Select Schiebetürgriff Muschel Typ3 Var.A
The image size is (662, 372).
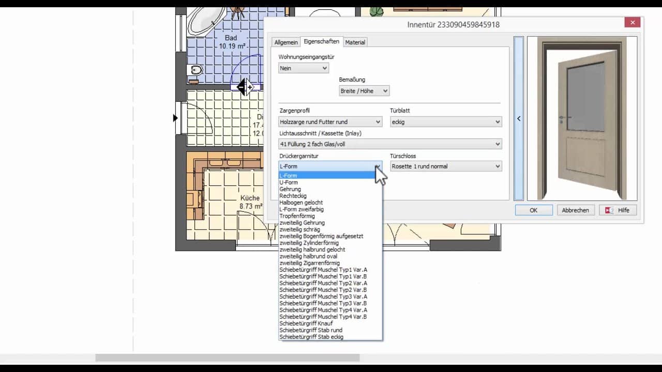pos(330,297)
